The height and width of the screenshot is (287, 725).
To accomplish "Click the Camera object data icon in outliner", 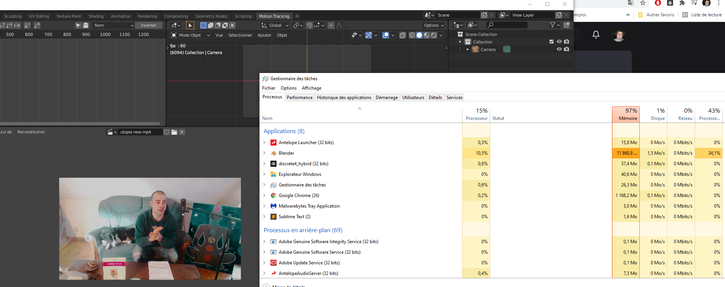I will (x=507, y=50).
